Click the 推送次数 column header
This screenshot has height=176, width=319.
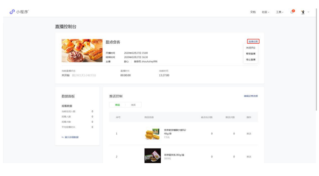coord(230,117)
